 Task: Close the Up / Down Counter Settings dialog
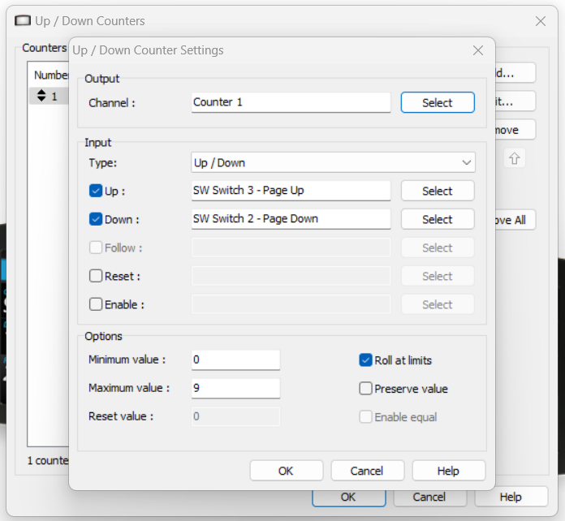[x=478, y=50]
